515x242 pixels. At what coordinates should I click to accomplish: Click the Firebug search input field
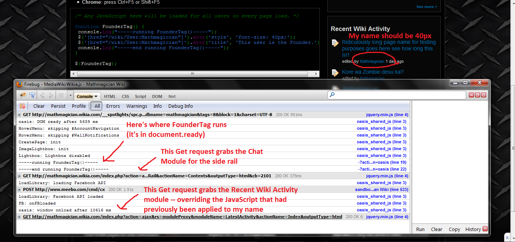tap(397, 95)
